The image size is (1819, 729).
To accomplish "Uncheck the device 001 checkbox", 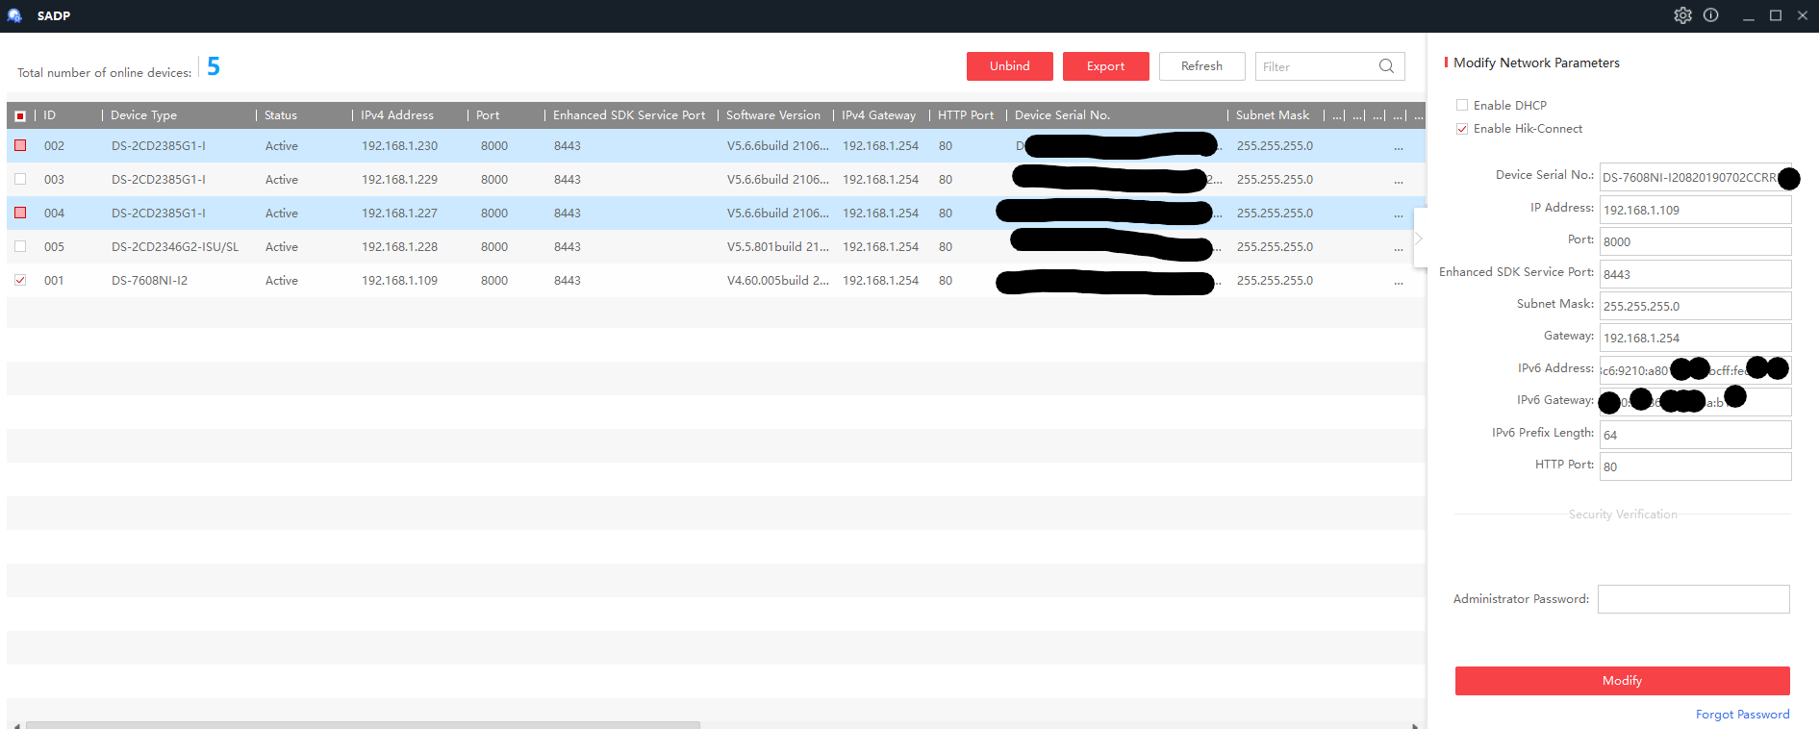I will click(20, 280).
